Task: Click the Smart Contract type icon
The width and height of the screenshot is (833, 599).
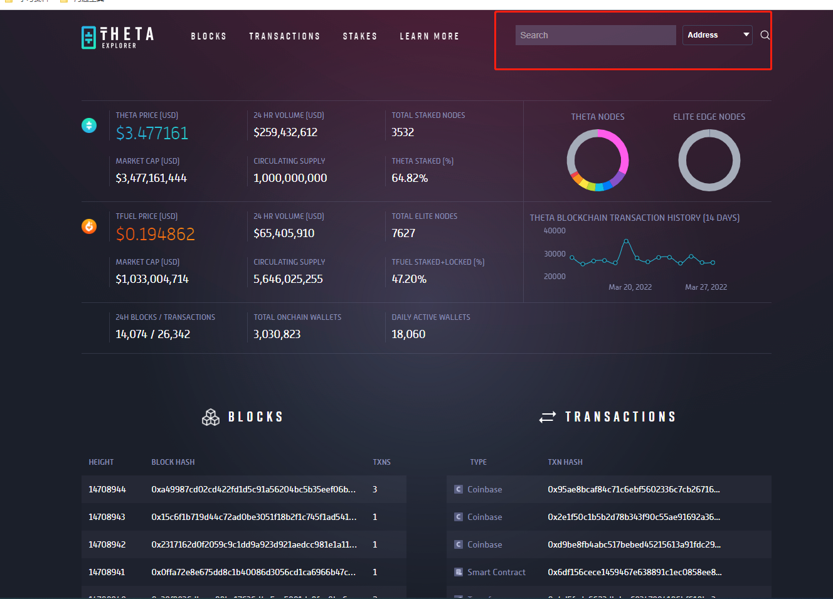Action: 459,572
